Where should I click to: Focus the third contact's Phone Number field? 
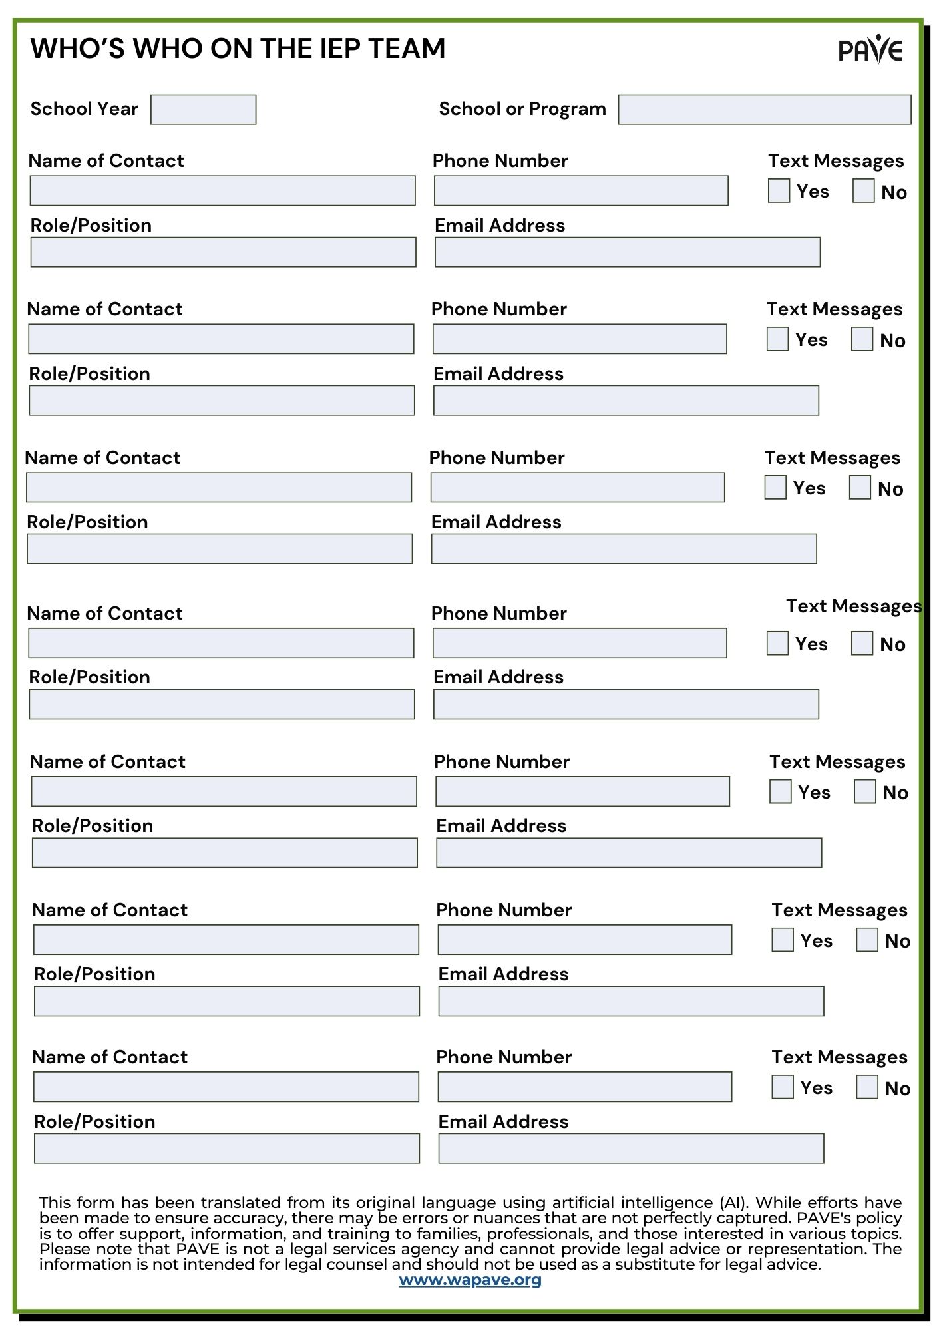[x=577, y=488]
